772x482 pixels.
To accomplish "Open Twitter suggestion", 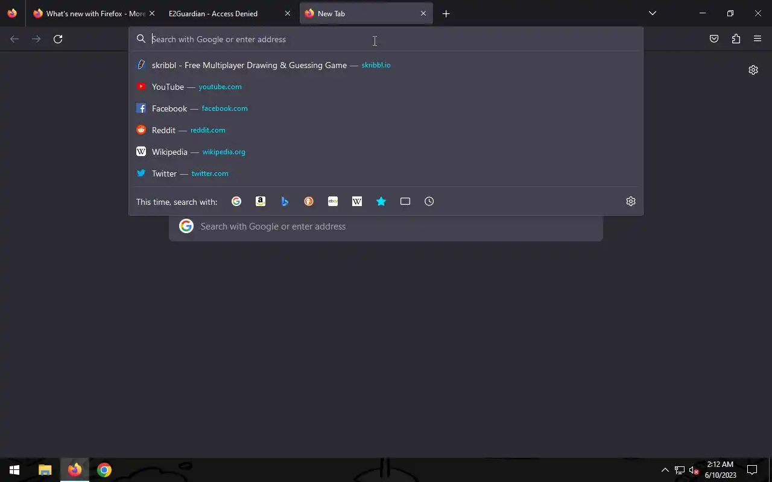I will point(386,174).
